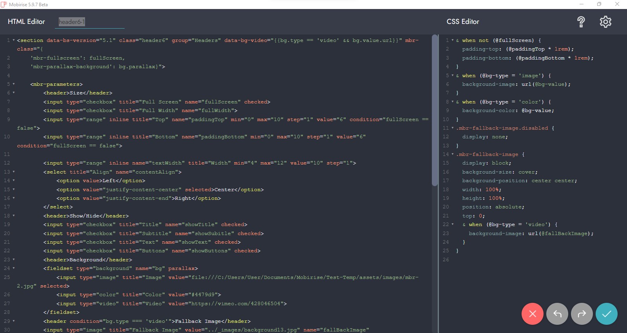
Task: Fold the mbr-parameters block on HTML line 5
Action: pos(14,84)
